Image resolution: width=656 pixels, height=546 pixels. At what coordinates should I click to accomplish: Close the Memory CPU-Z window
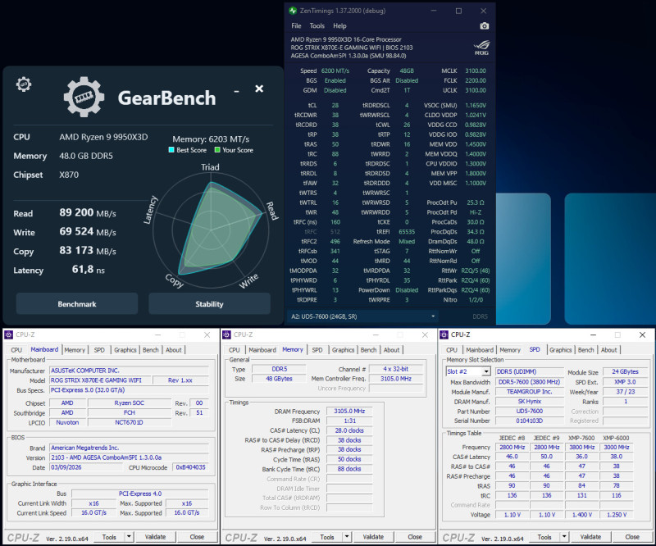425,334
